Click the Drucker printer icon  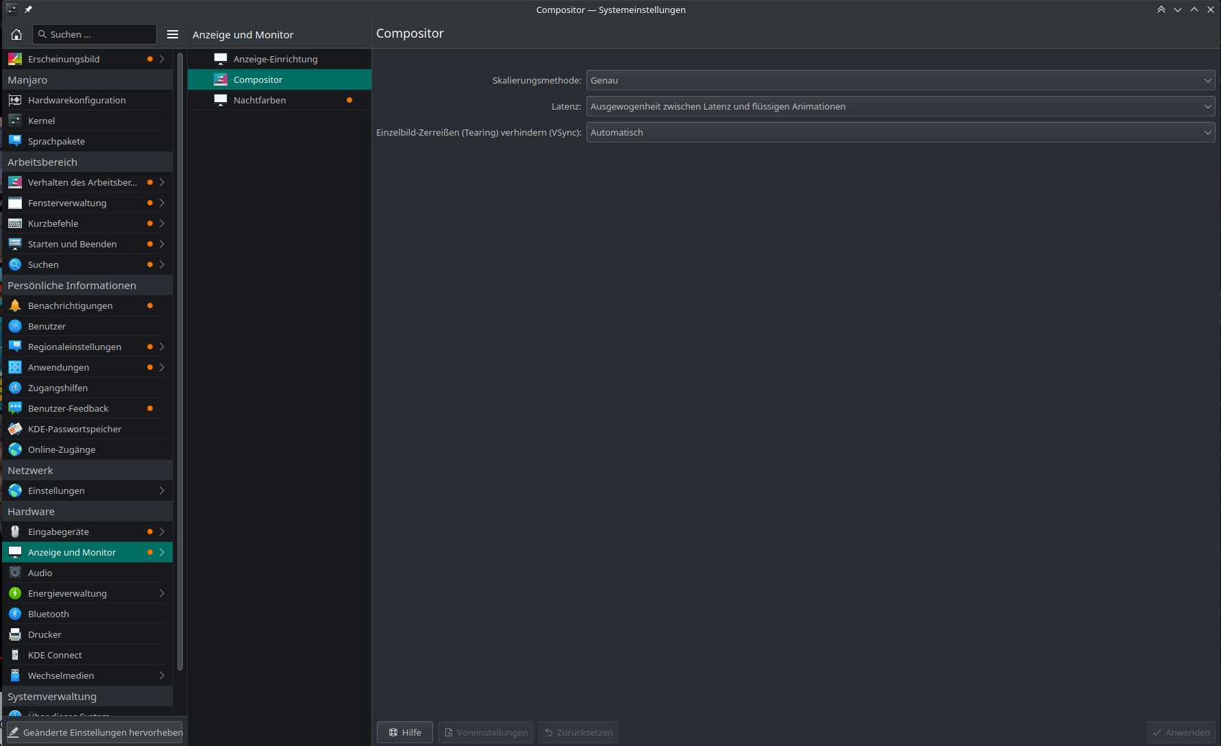[15, 634]
